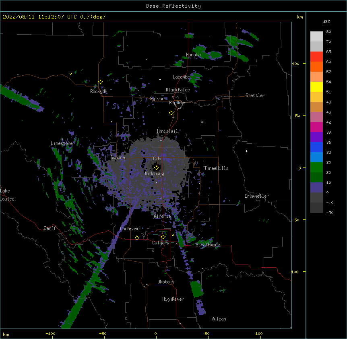Image resolution: width=347 pixels, height=339 pixels.
Task: Click the slate purple swatch between 10 and 0
Action: (x=316, y=188)
